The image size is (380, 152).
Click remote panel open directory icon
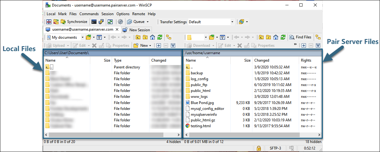[x=212, y=37]
